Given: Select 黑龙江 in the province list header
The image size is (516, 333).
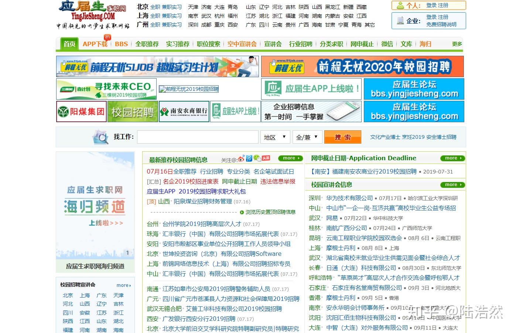Looking at the screenshot, I should (332, 7).
